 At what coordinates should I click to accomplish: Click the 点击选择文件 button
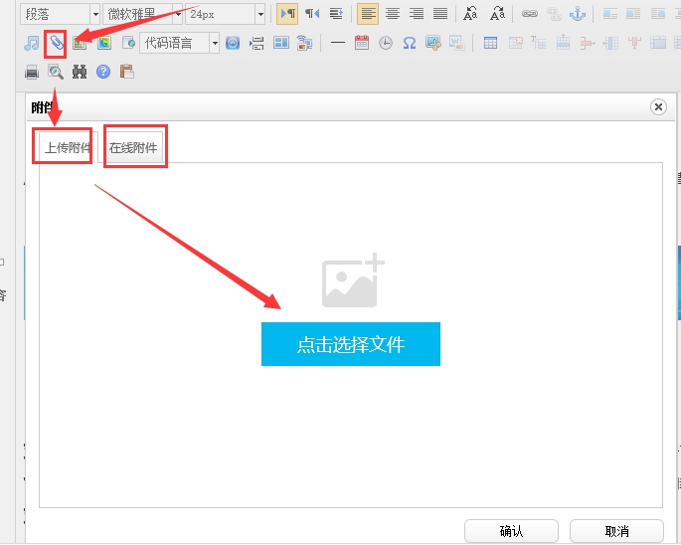pos(350,344)
